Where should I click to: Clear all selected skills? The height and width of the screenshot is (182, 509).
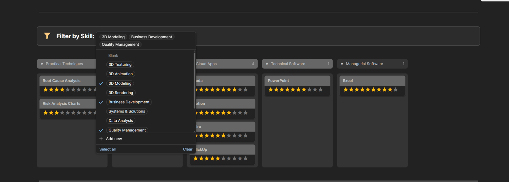188,149
